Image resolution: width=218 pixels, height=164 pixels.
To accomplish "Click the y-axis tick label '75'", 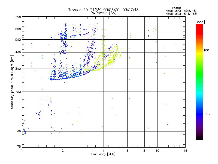I will coord(19,147).
